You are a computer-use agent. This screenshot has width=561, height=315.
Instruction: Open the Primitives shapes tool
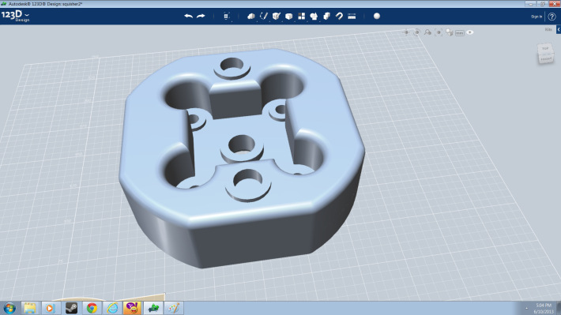pos(251,16)
